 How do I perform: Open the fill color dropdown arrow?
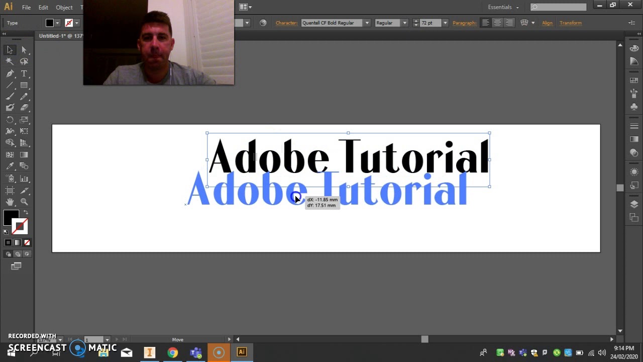click(57, 23)
